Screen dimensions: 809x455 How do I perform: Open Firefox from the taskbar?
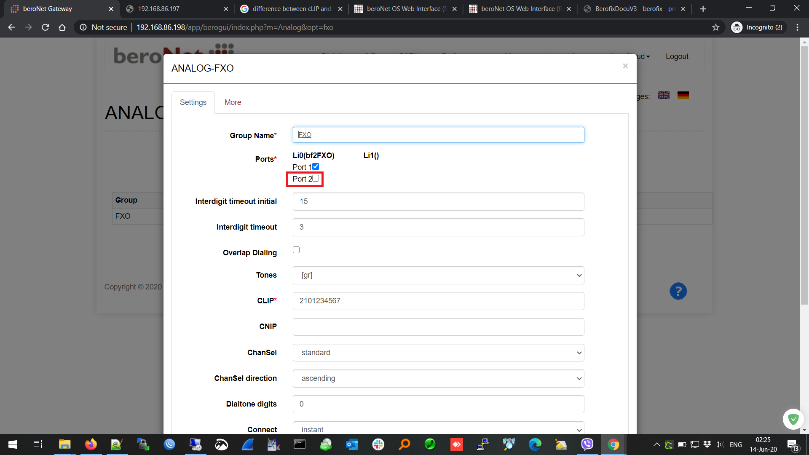(x=91, y=444)
